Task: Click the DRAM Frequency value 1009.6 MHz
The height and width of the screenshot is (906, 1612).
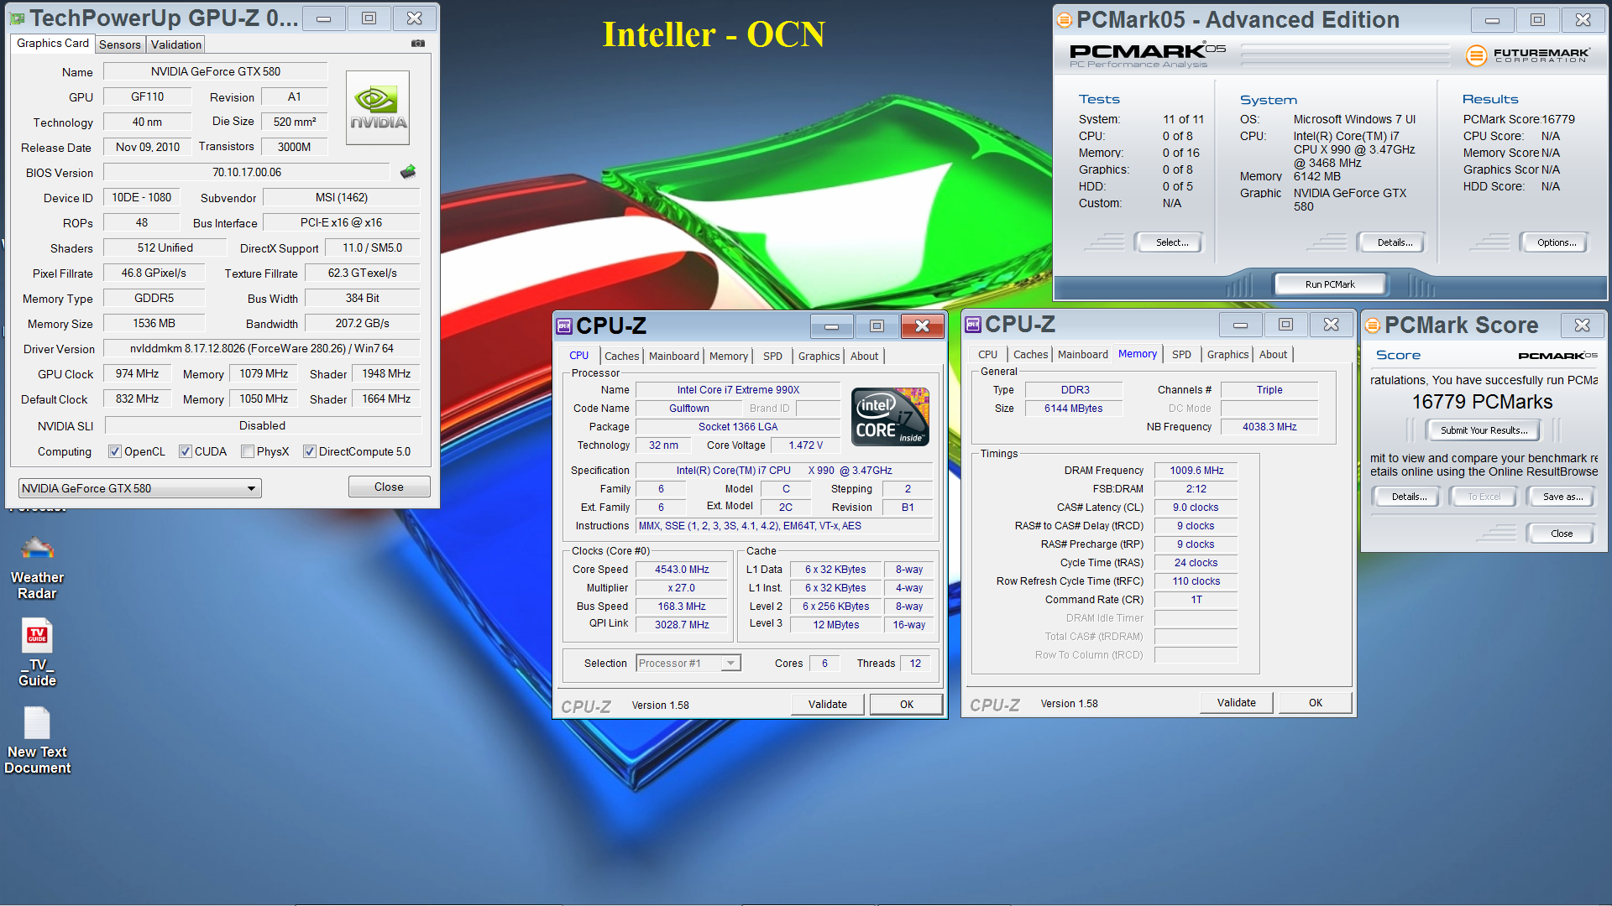Action: [x=1196, y=471]
